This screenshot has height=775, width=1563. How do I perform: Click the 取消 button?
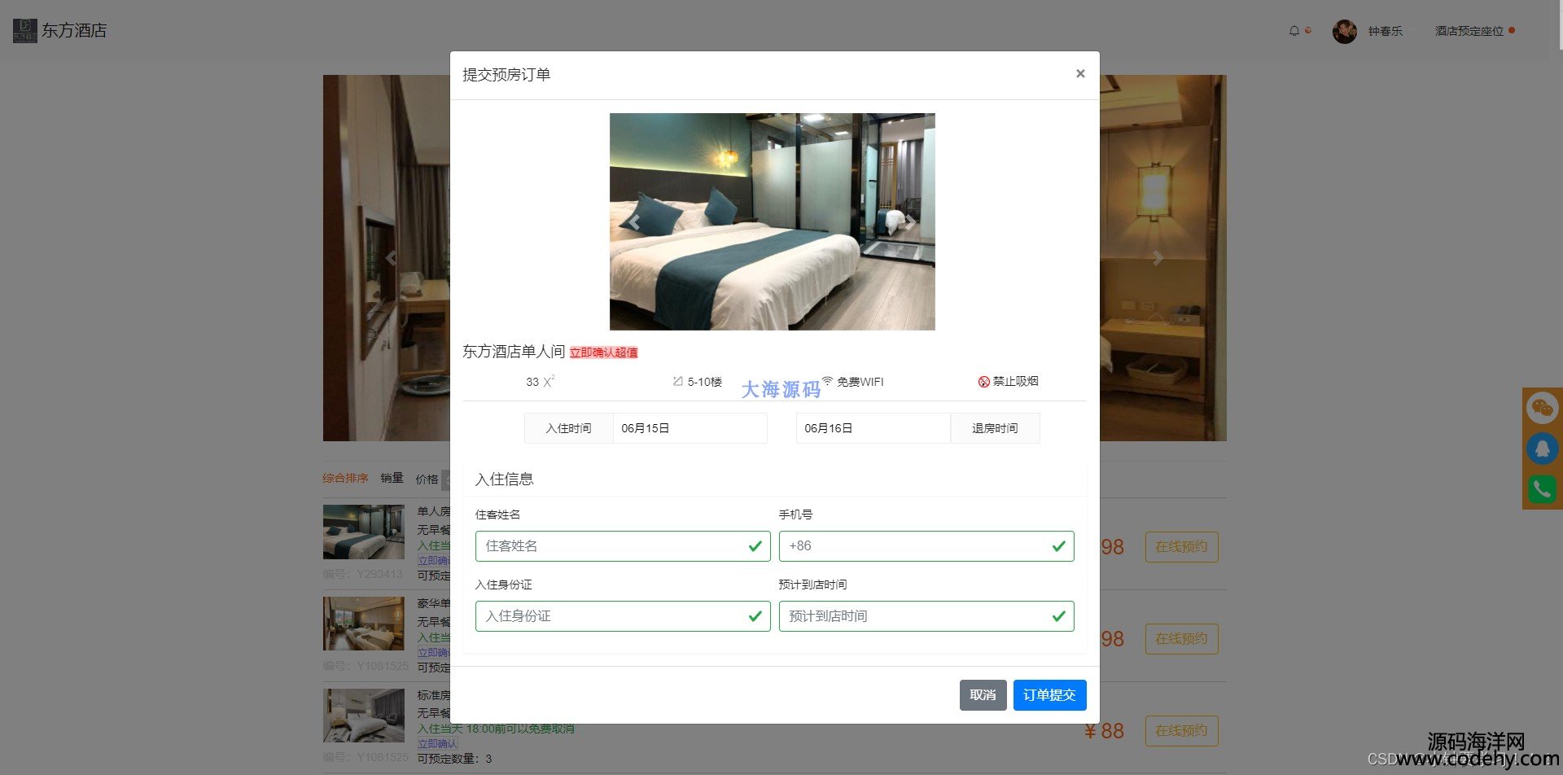click(983, 695)
